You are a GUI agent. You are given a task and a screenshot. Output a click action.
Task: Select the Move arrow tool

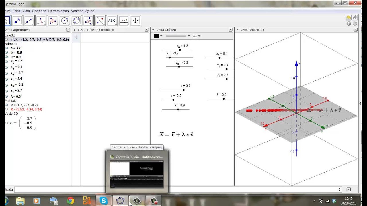pyautogui.click(x=7, y=21)
